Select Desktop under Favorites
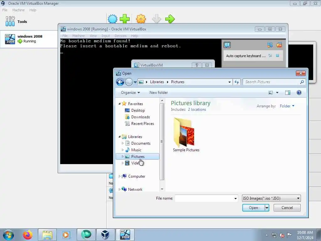This screenshot has width=321, height=241. (x=138, y=110)
